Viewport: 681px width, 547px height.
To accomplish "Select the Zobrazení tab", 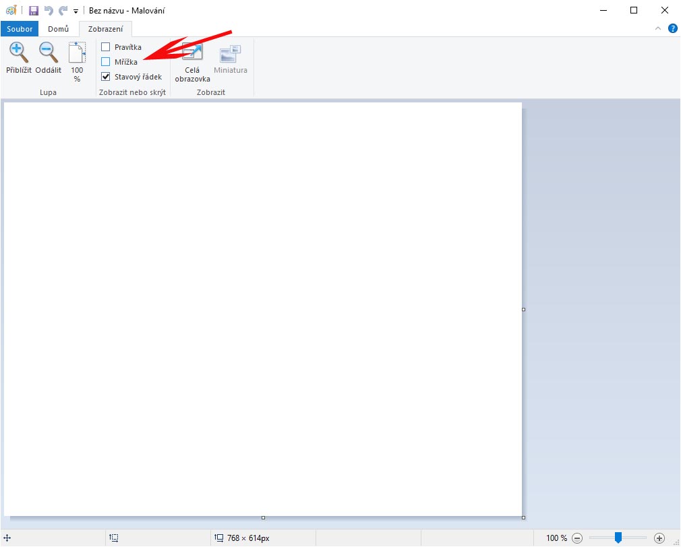I will [x=105, y=29].
